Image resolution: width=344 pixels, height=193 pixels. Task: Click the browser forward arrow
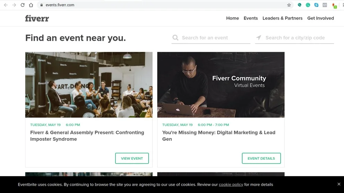pos(14,5)
